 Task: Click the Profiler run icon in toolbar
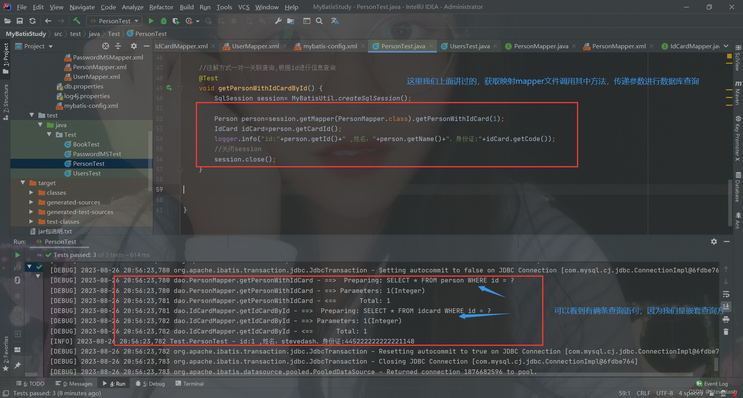pyautogui.click(x=189, y=21)
